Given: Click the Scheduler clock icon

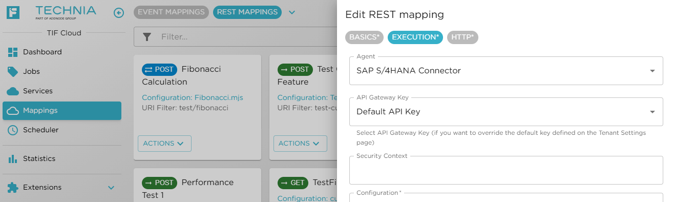Looking at the screenshot, I should [x=13, y=130].
